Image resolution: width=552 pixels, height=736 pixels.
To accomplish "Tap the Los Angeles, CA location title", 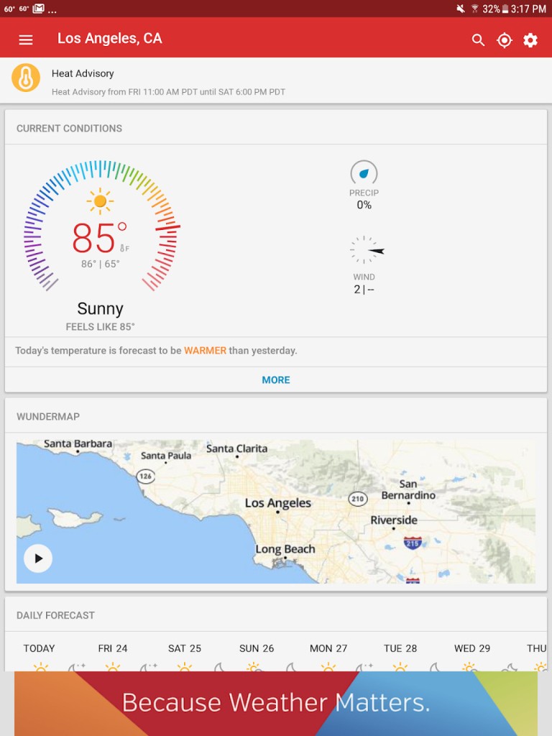I will pos(110,39).
